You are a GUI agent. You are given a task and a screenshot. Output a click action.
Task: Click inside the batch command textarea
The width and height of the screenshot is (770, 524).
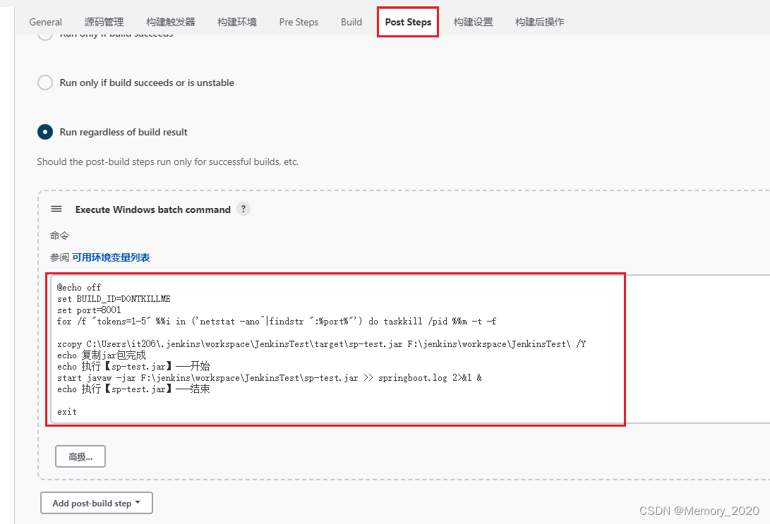[410, 349]
